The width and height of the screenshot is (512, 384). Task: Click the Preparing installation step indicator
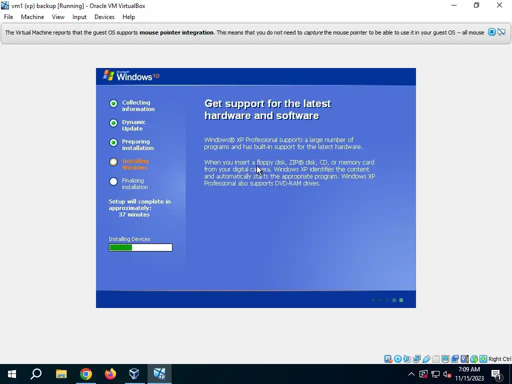[113, 142]
